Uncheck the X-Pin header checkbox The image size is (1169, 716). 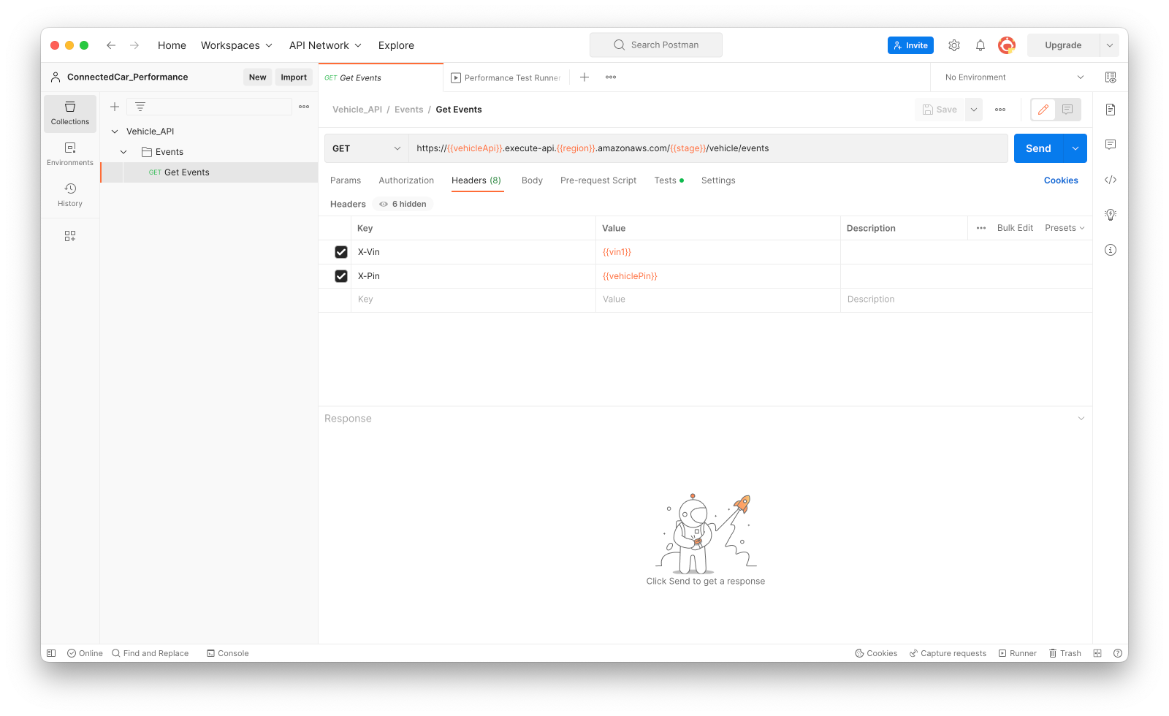[341, 276]
